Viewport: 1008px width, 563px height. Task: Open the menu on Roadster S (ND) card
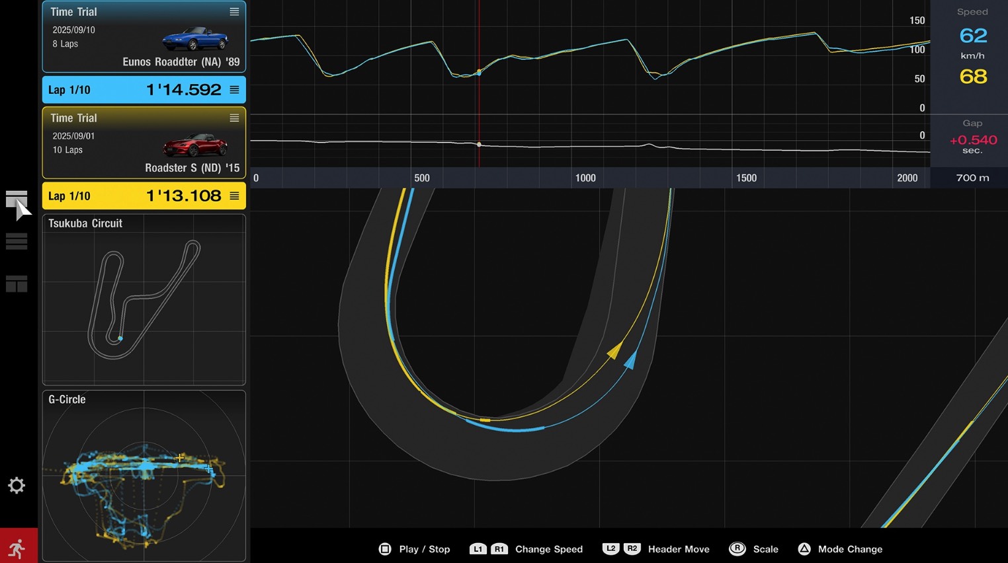pyautogui.click(x=234, y=118)
